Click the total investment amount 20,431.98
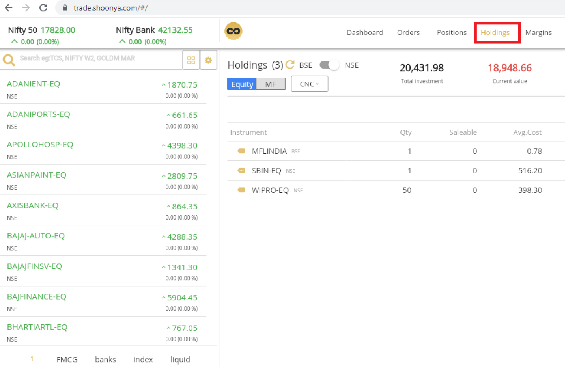The width and height of the screenshot is (566, 367). coord(422,68)
